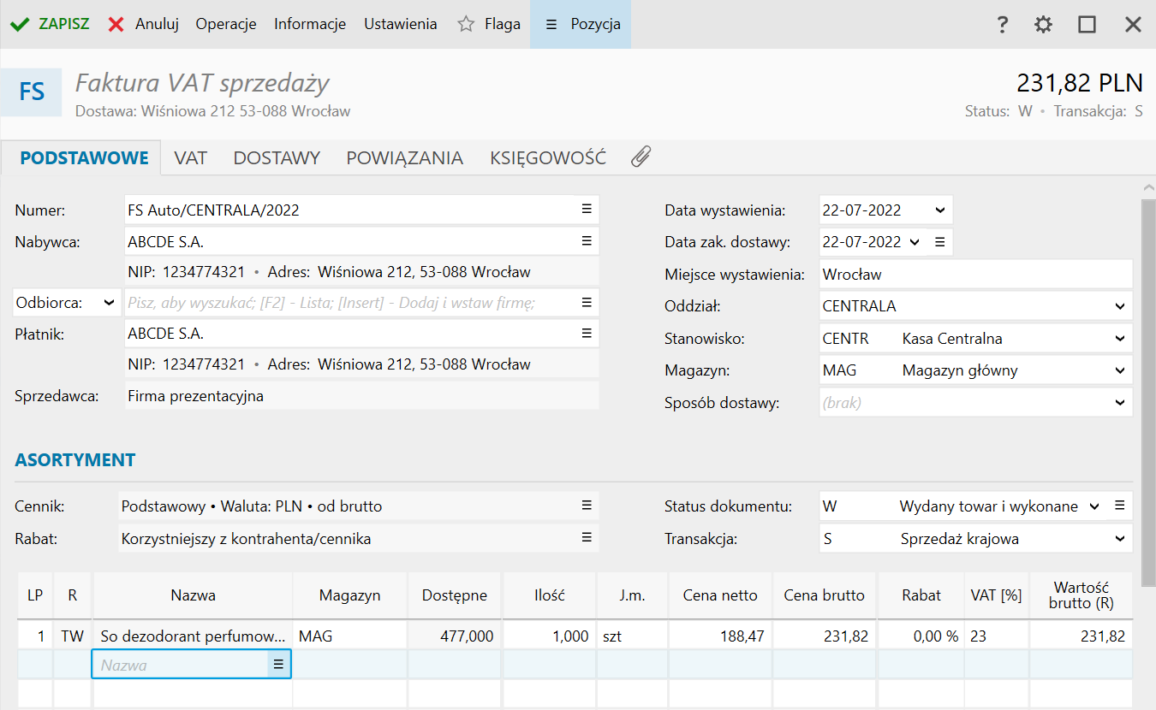This screenshot has height=710, width=1156.
Task: Expand the Sposób dostawy dropdown
Action: coord(1120,402)
